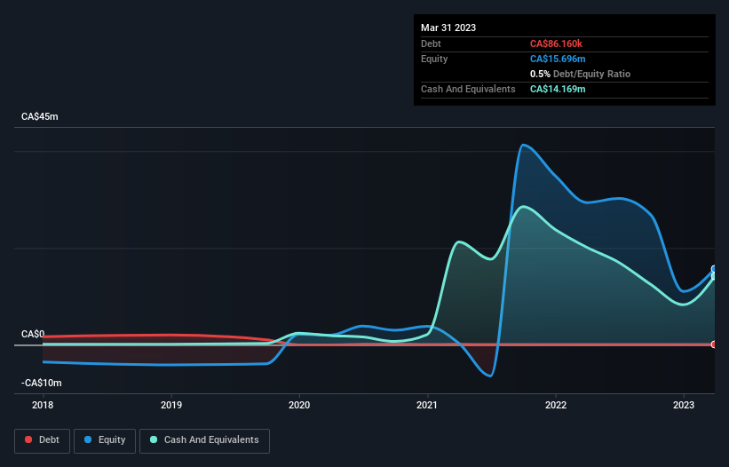Click the CA$45m y-axis label
Screen dimensions: 729x467
40,116
